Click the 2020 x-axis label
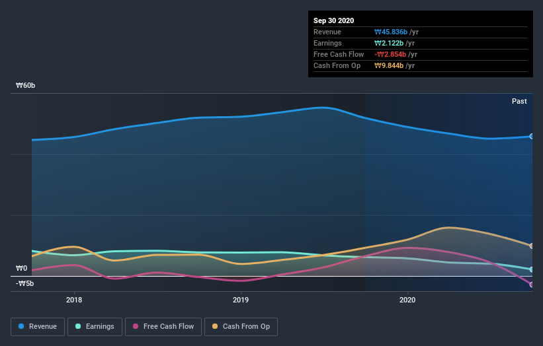 (x=407, y=300)
